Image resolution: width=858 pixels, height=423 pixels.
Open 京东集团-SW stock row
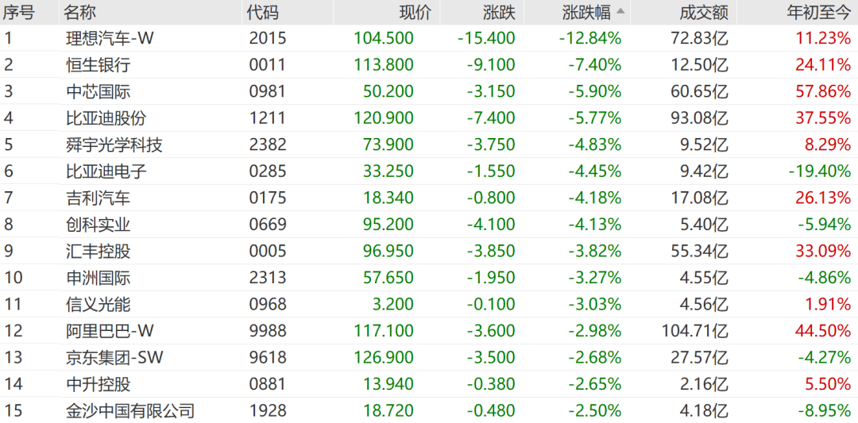[x=114, y=358]
